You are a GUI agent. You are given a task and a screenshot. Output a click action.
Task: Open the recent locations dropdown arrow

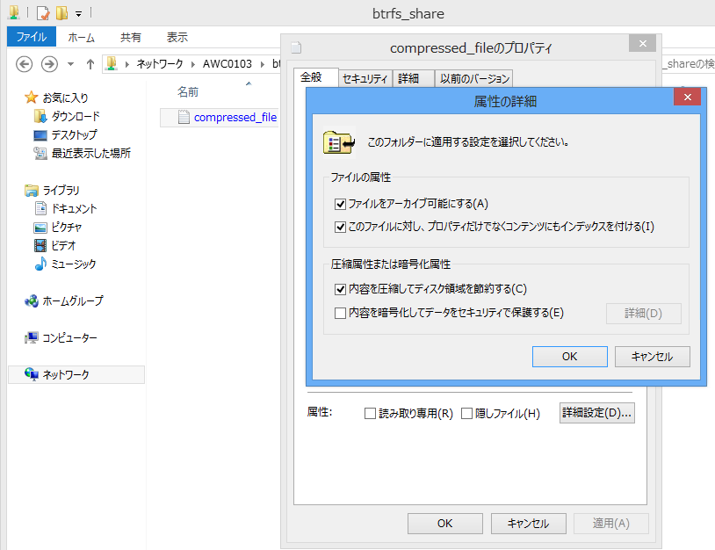coord(70,64)
